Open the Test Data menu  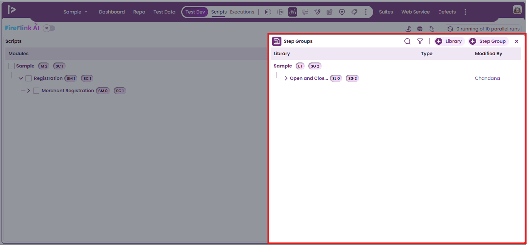click(164, 12)
